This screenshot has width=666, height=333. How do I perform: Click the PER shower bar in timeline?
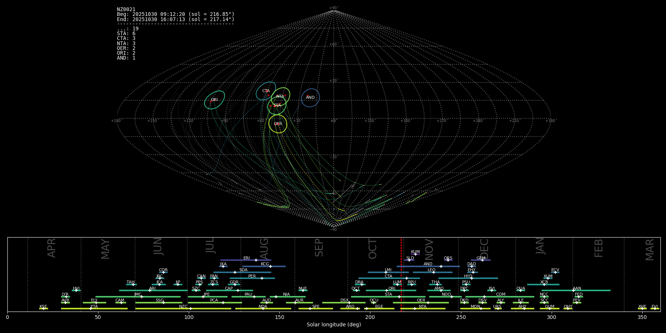252,278
